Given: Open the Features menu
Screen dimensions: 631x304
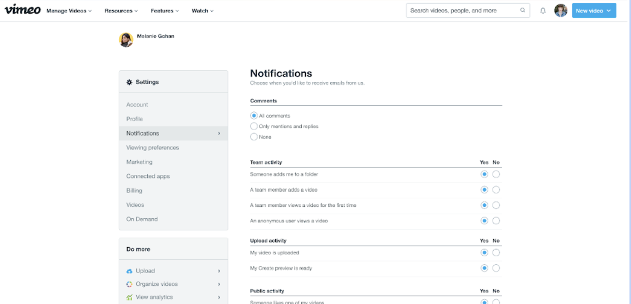Looking at the screenshot, I should [x=166, y=11].
